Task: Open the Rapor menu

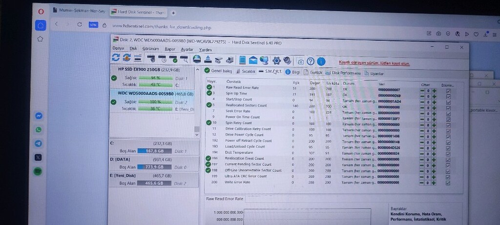Action: click(170, 49)
